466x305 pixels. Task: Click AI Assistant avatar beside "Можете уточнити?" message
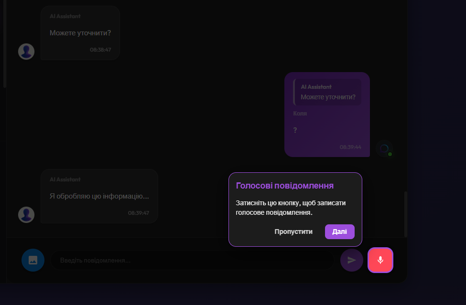click(x=26, y=52)
